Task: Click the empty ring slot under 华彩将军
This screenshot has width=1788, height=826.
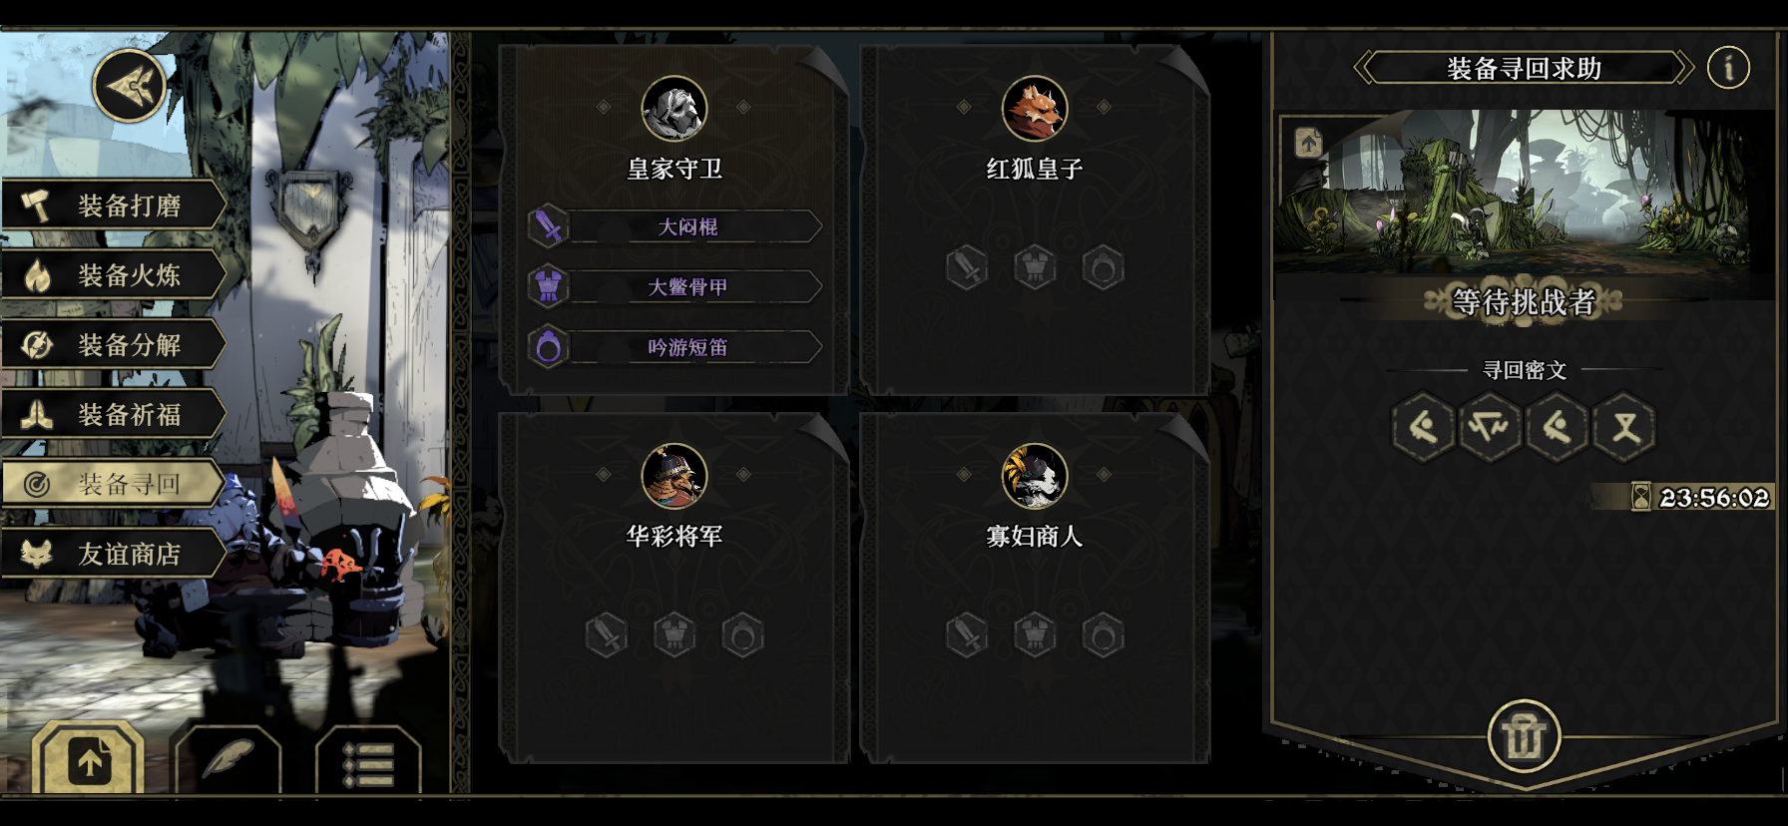Action: (742, 634)
